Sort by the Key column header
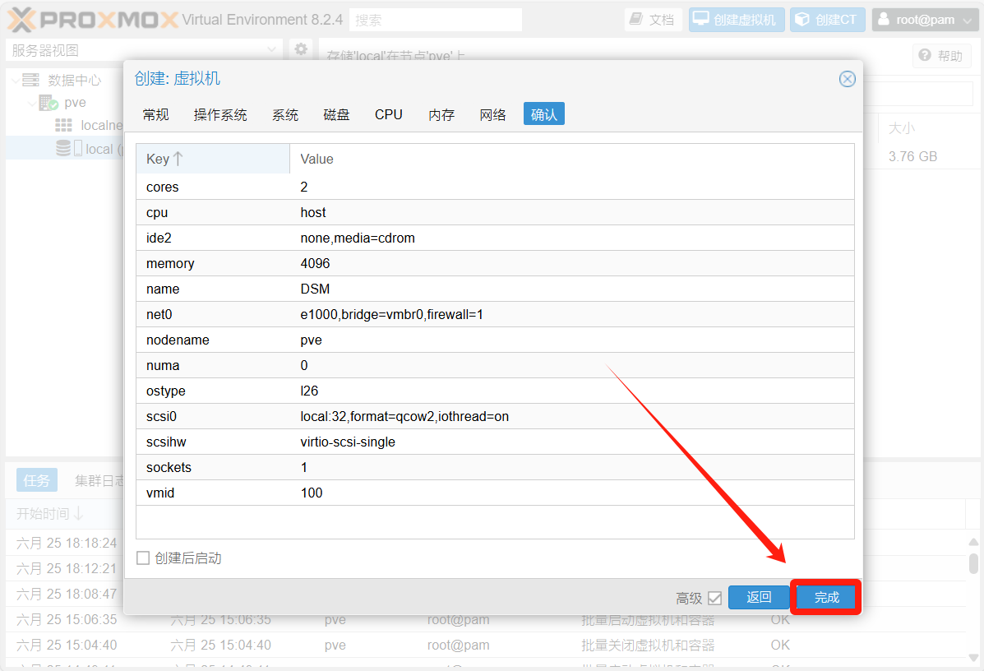The image size is (984, 671). pyautogui.click(x=164, y=160)
